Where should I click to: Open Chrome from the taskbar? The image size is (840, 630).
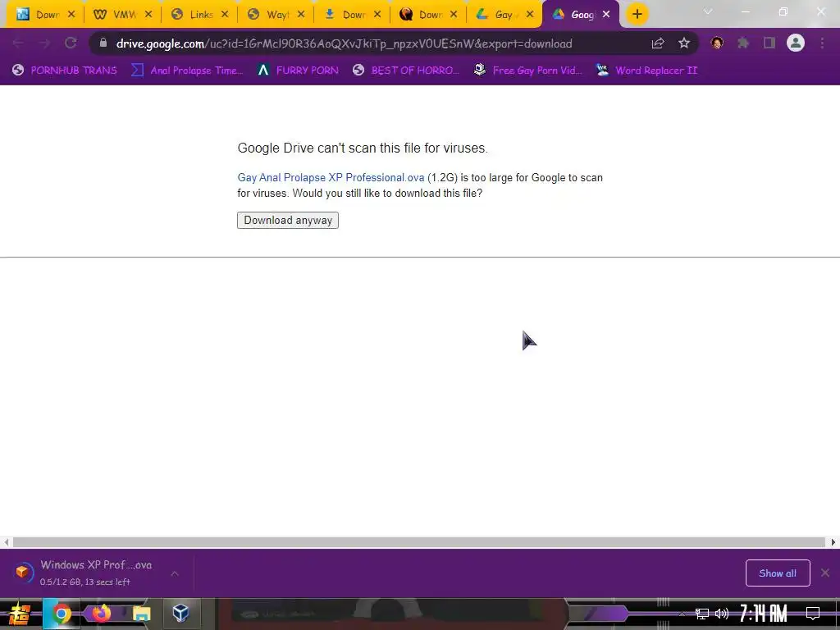61,614
